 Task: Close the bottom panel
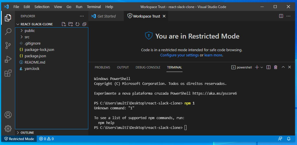pyautogui.click(x=290, y=67)
